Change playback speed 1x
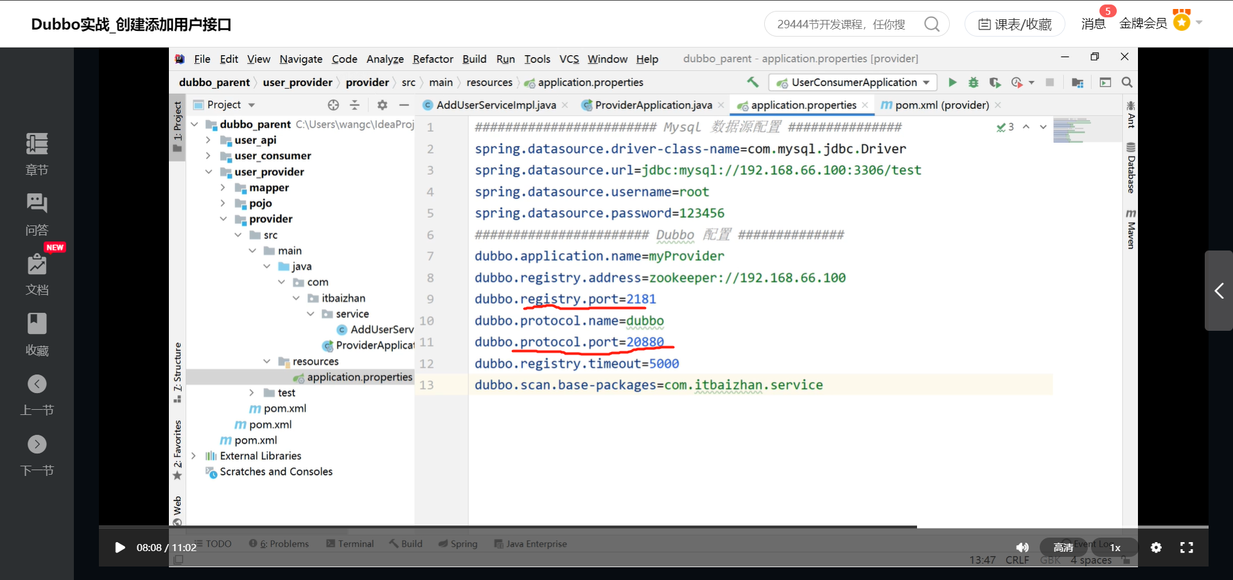The width and height of the screenshot is (1233, 580). (1115, 547)
